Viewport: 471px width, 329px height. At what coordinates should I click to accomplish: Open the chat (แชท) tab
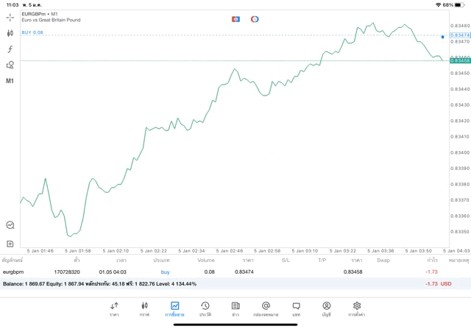pos(296,308)
